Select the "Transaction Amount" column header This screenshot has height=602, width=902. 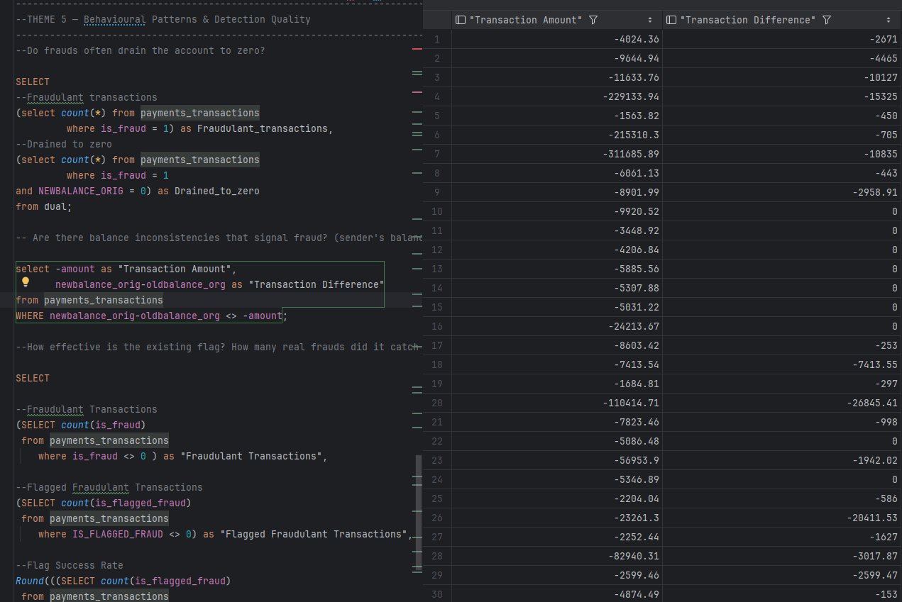point(556,20)
